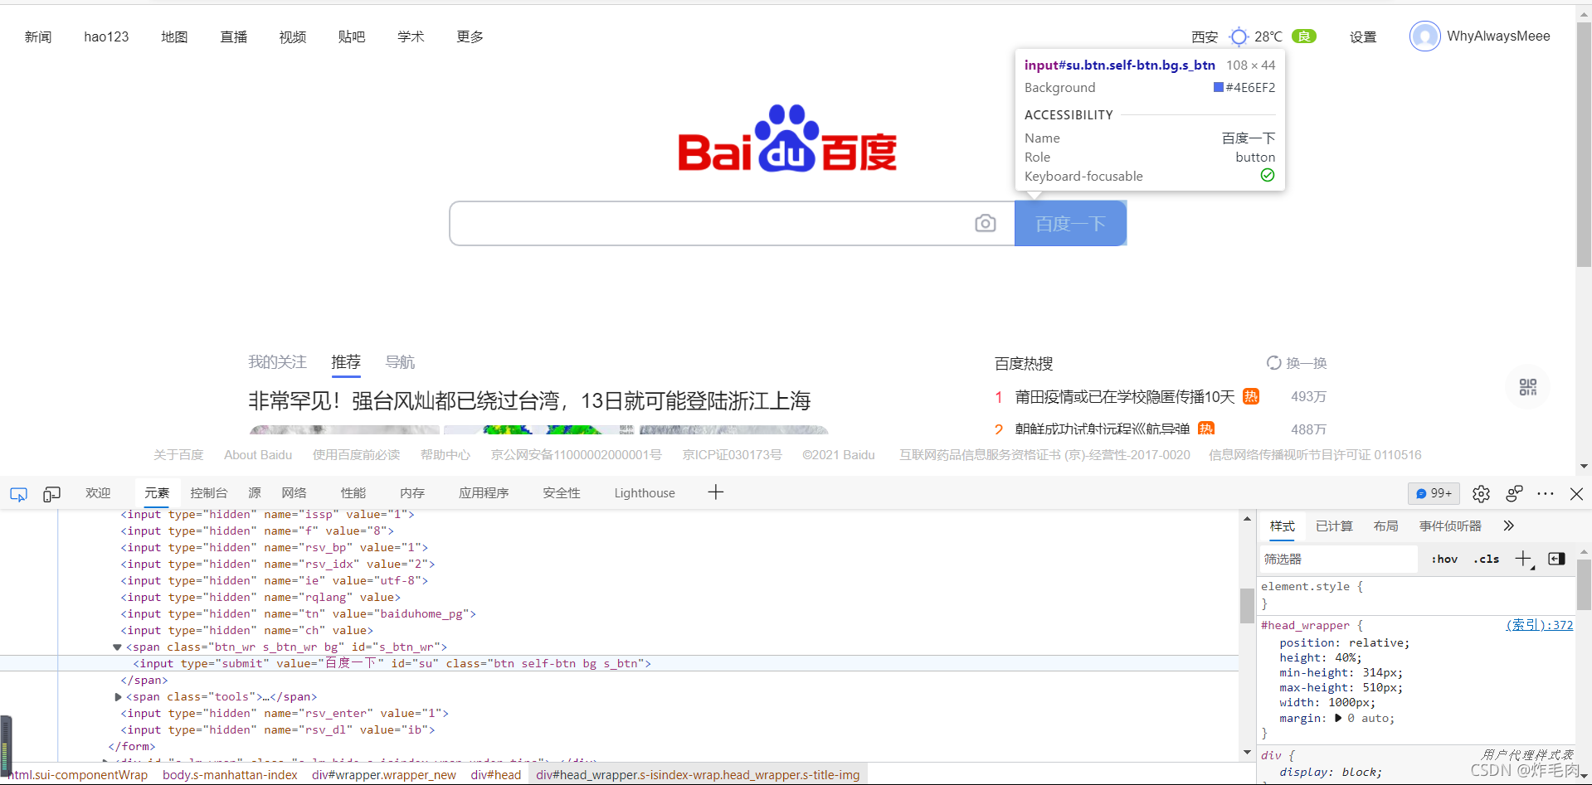Select the inspect element cursor icon
Viewport: 1592px width, 785px height.
tap(18, 494)
